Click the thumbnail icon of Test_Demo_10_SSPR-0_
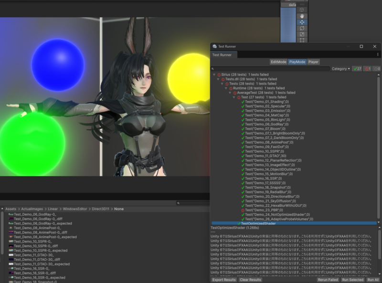The width and height of the screenshot is (382, 283). pos(11,241)
